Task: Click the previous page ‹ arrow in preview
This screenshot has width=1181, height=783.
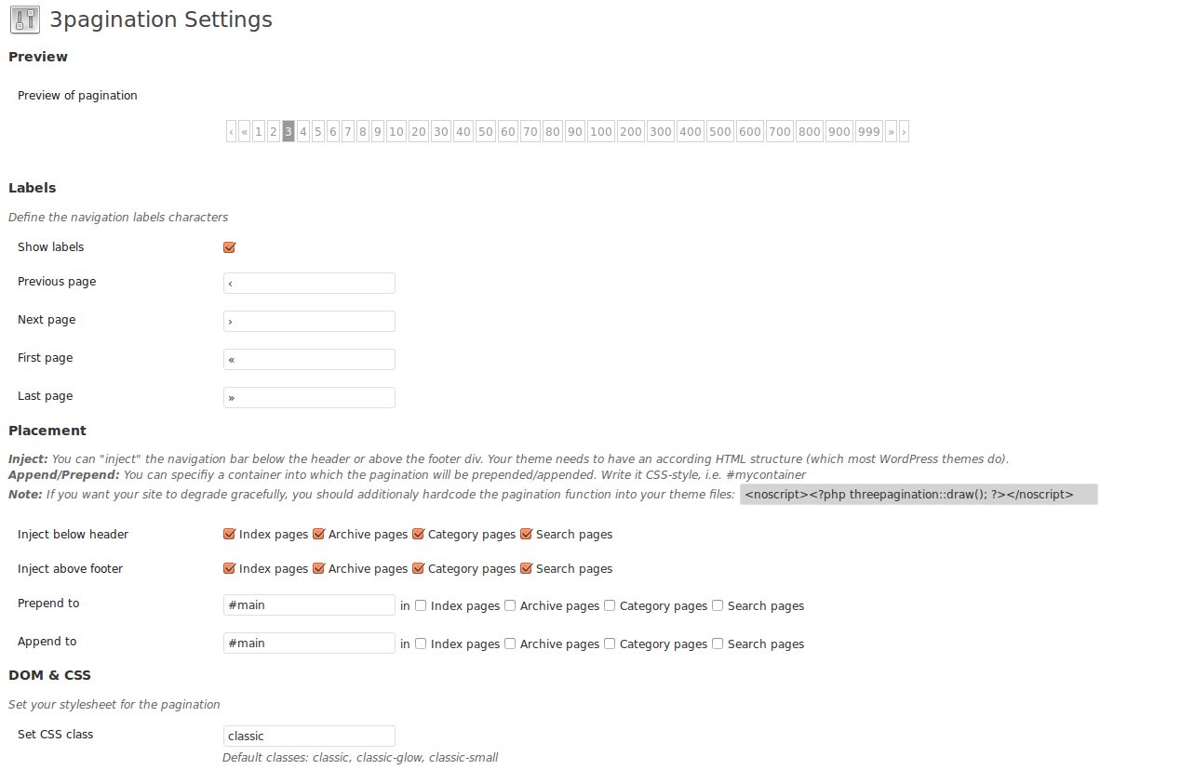Action: [231, 132]
